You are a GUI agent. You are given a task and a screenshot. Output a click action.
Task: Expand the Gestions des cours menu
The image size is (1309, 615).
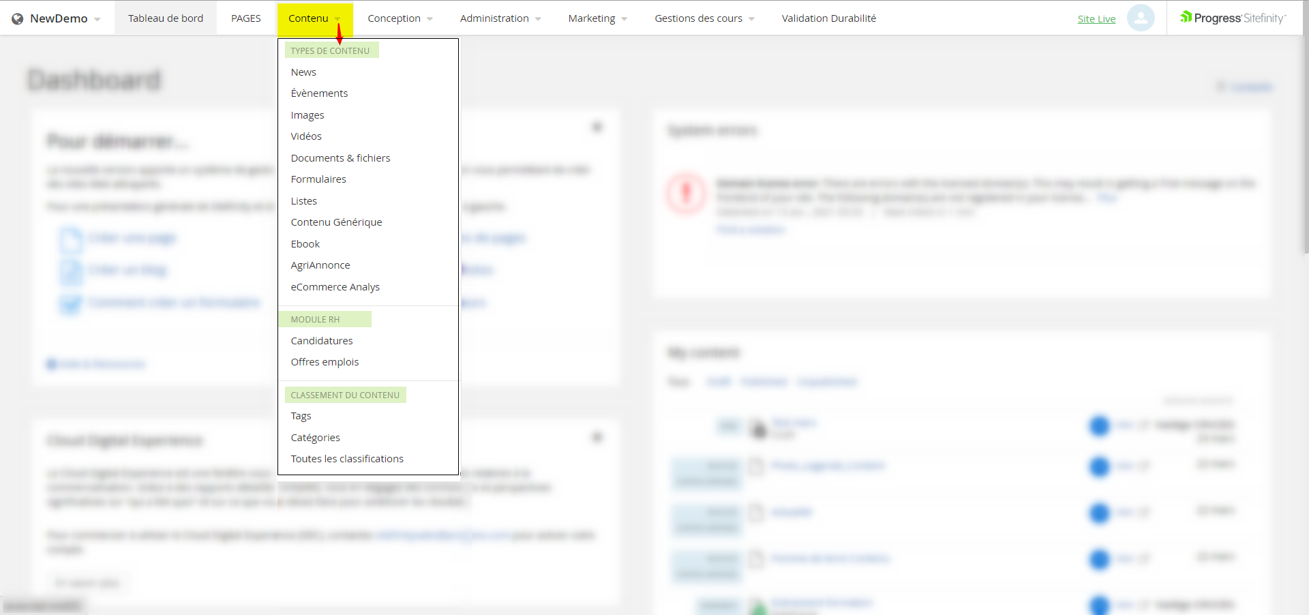point(704,18)
